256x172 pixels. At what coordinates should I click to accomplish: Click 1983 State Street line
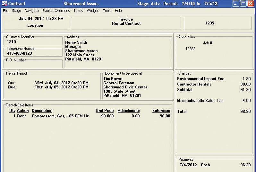click(119, 91)
